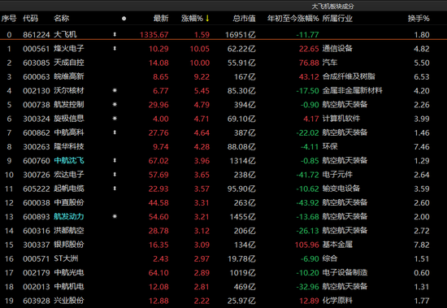The width and height of the screenshot is (447, 308).
Task: Click the star marker beside 旋极信息
Action: [115, 119]
